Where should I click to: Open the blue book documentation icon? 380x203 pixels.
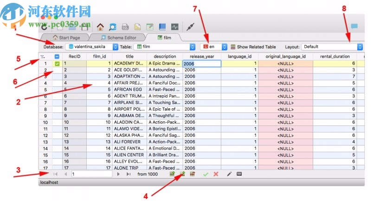pos(162,26)
